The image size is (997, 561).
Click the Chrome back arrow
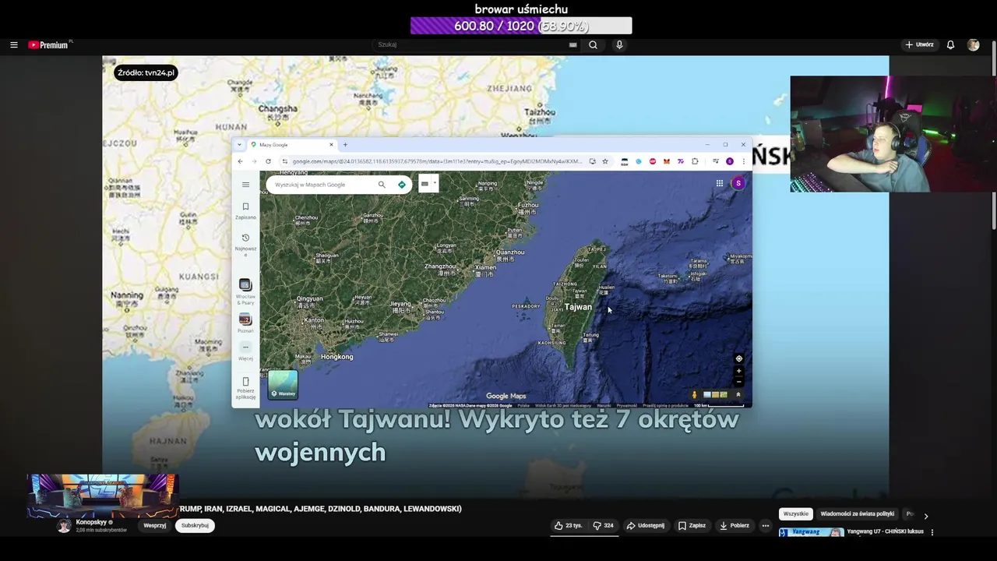pyautogui.click(x=240, y=161)
